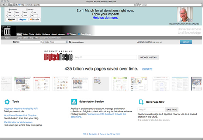Open the About tab

(x=54, y=34)
